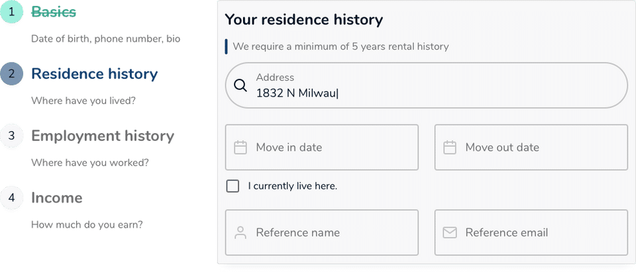The image size is (636, 272).
Task: Click the 'I currently live here.' label
Action: pos(293,186)
